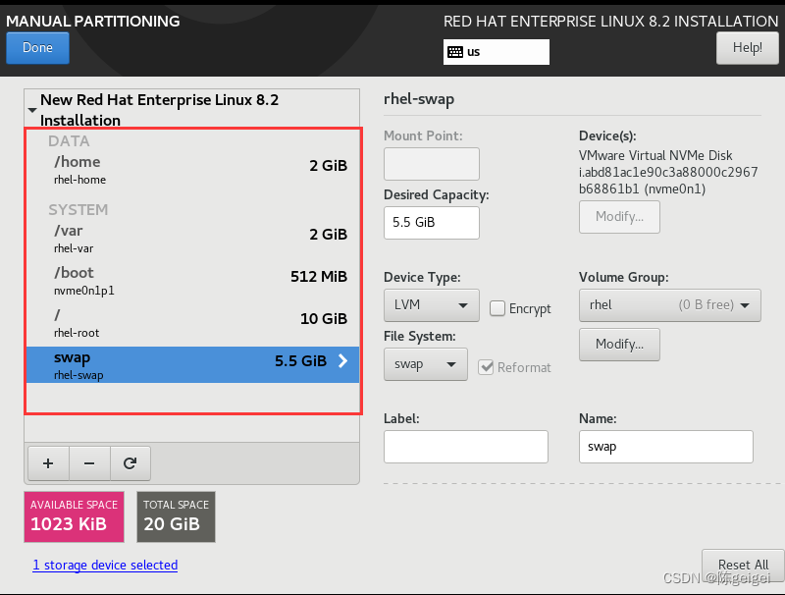Remove the selected mount point with minus button
The image size is (785, 595).
click(89, 463)
